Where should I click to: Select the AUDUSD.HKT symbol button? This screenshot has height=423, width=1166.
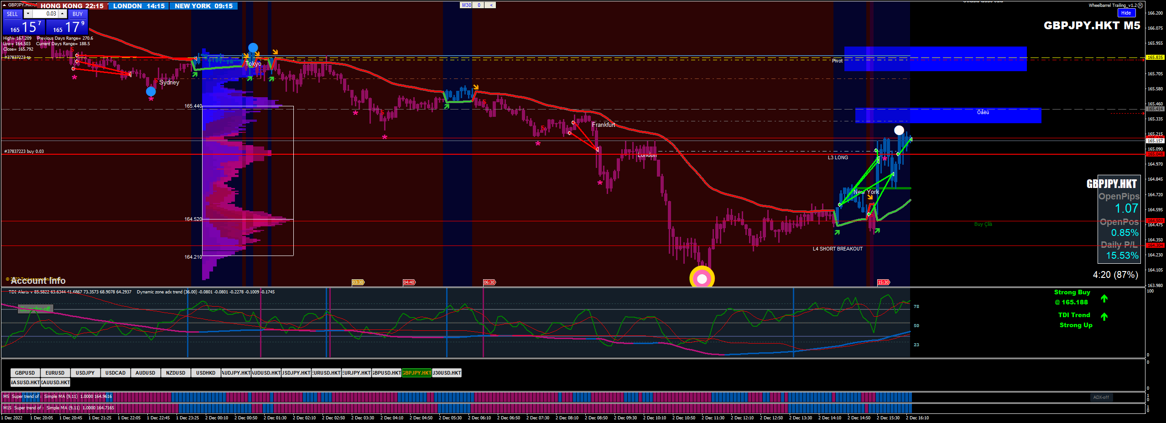pos(266,373)
